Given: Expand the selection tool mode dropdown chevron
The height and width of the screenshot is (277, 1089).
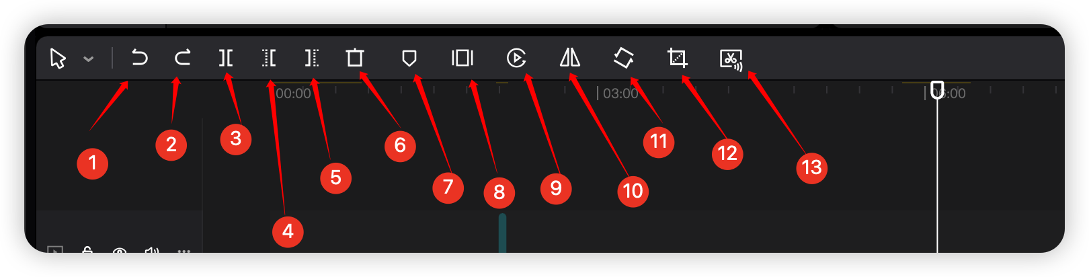Looking at the screenshot, I should pyautogui.click(x=88, y=59).
